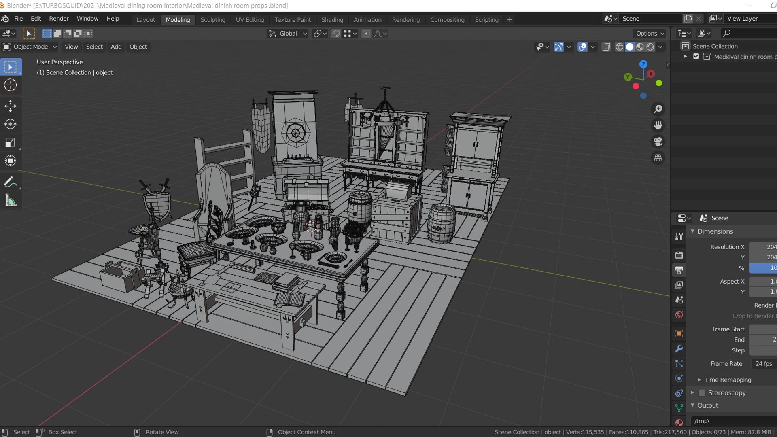Image resolution: width=777 pixels, height=437 pixels.
Task: Toggle snapping magnet icon
Action: [x=336, y=34]
